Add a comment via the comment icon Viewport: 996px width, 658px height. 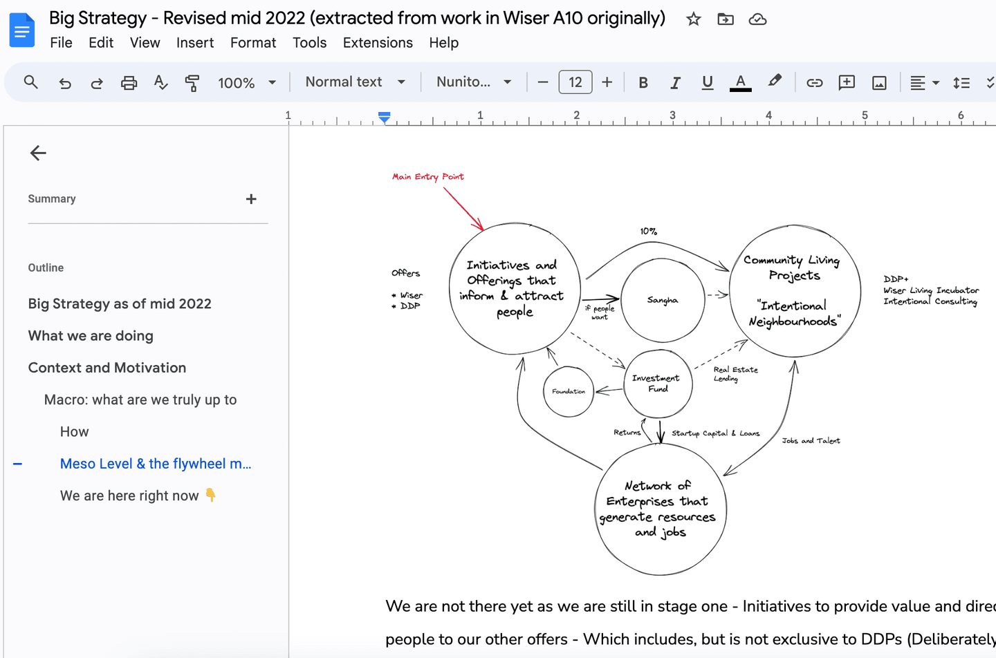pos(846,82)
